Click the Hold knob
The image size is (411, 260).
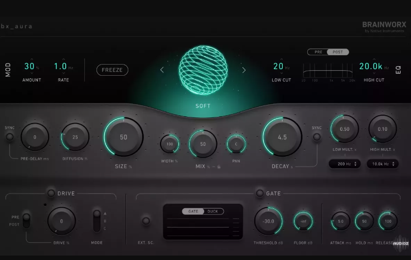[x=364, y=221]
